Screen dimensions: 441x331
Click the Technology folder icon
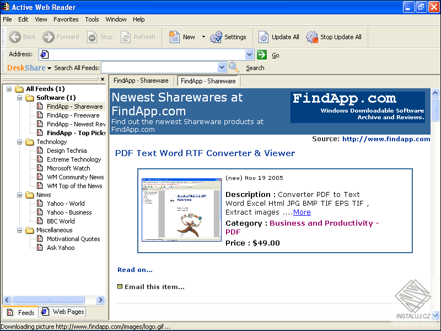[x=30, y=142]
